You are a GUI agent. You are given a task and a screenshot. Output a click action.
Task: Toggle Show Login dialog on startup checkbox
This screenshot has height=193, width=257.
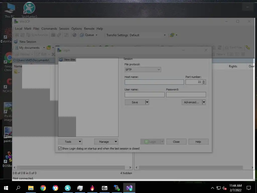(x=60, y=149)
